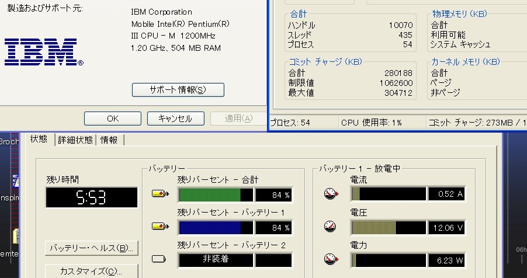Click the IBM logo in System Properties
This screenshot has width=527, height=278.
pos(44,52)
